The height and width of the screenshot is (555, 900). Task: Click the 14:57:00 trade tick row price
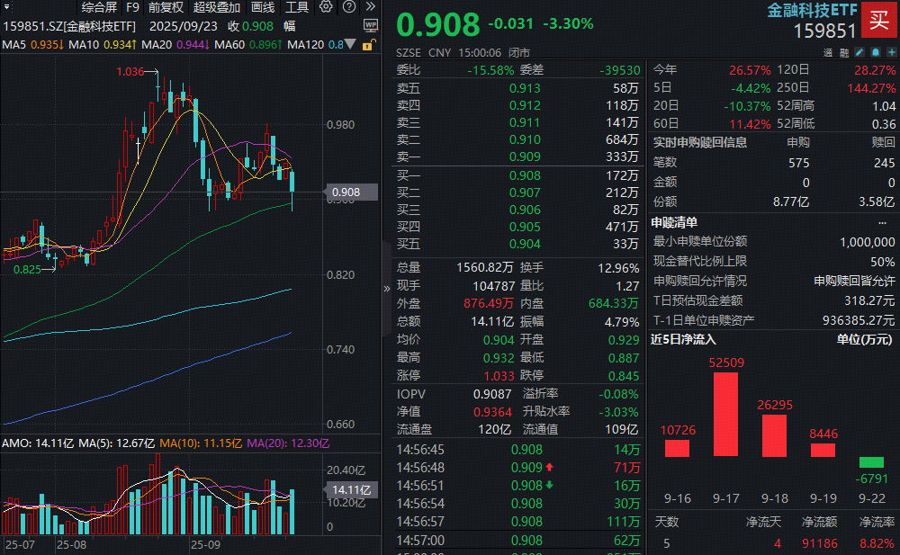point(526,540)
